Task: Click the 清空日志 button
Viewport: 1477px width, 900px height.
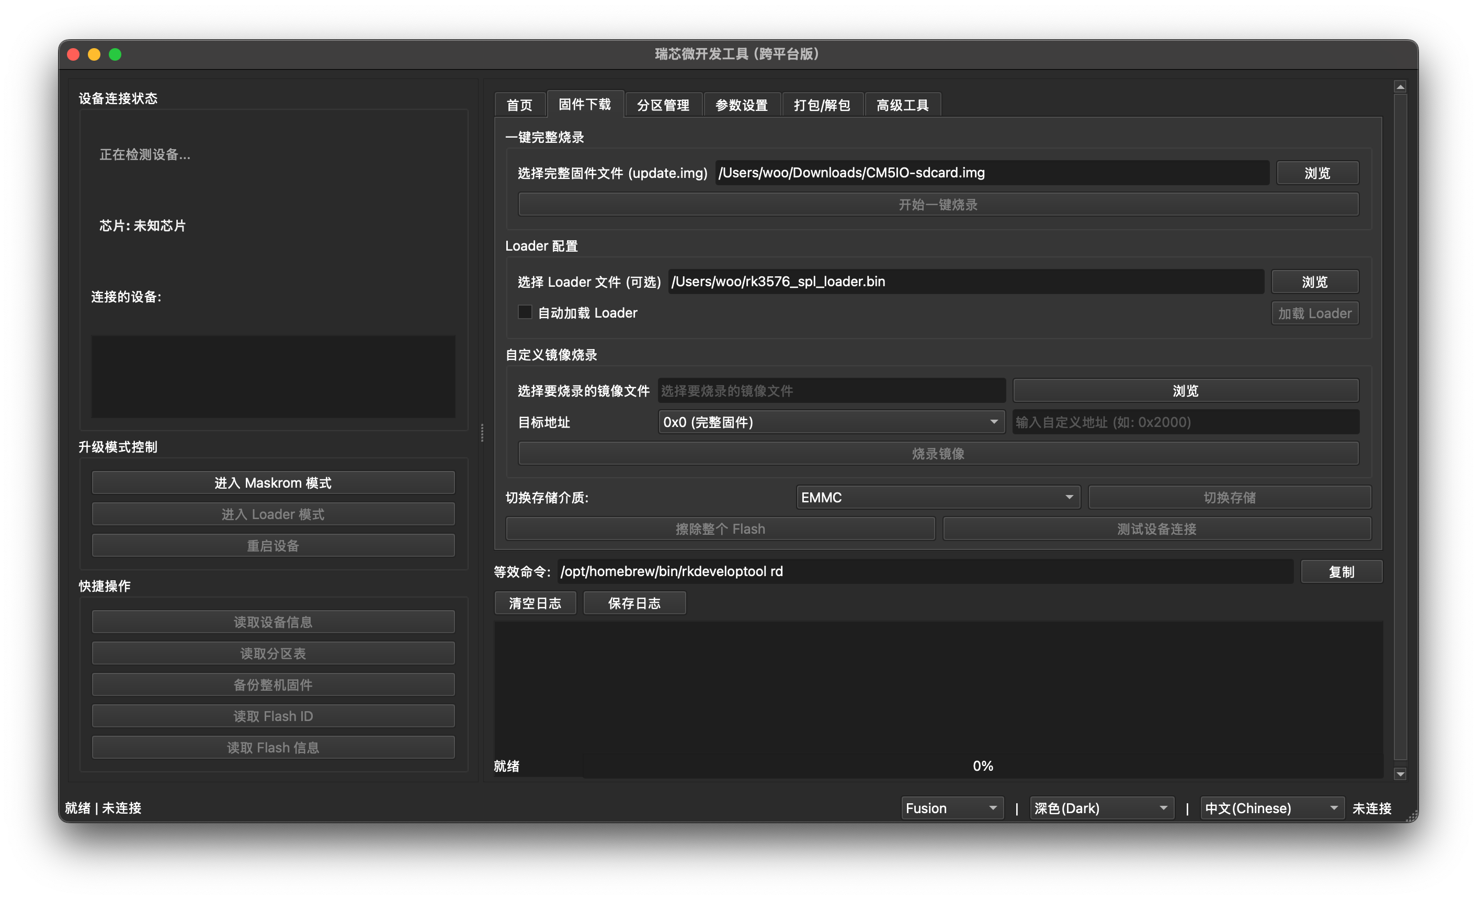Action: pyautogui.click(x=535, y=603)
